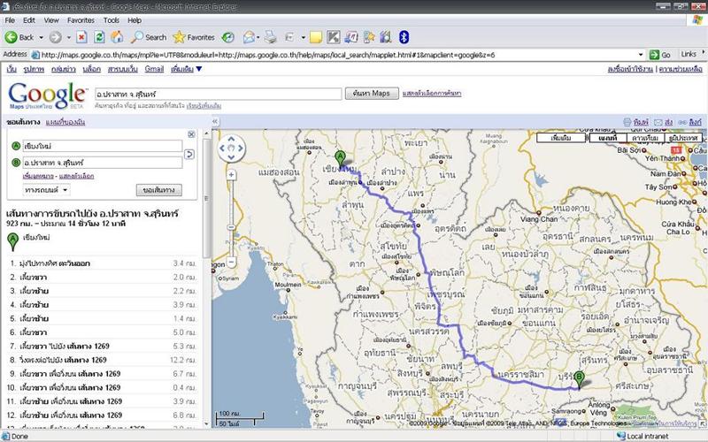Open the Favorites menu
Viewport: 708px width, 442px height.
click(81, 19)
